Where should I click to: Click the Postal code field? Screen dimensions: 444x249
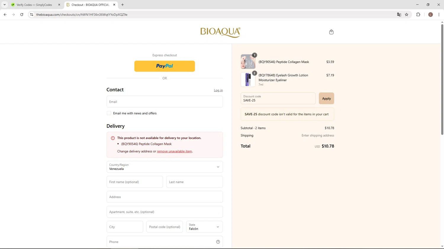tap(165, 227)
